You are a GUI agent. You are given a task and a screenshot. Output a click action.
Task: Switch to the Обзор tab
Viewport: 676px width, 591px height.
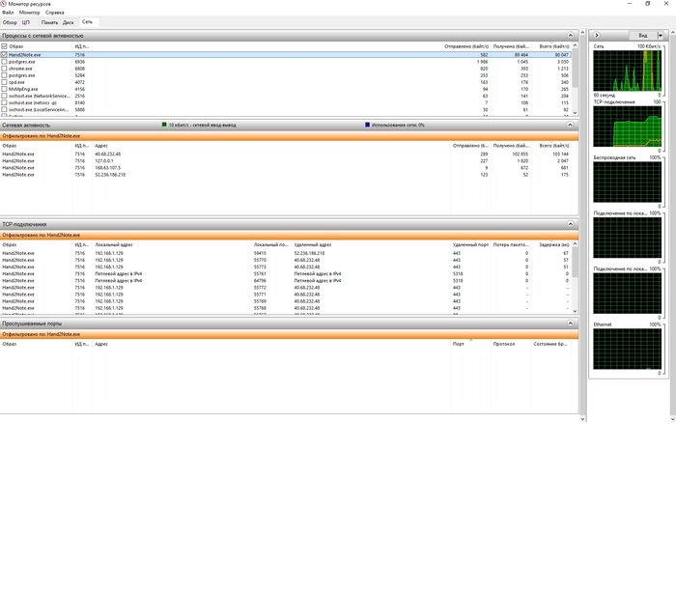[10, 22]
